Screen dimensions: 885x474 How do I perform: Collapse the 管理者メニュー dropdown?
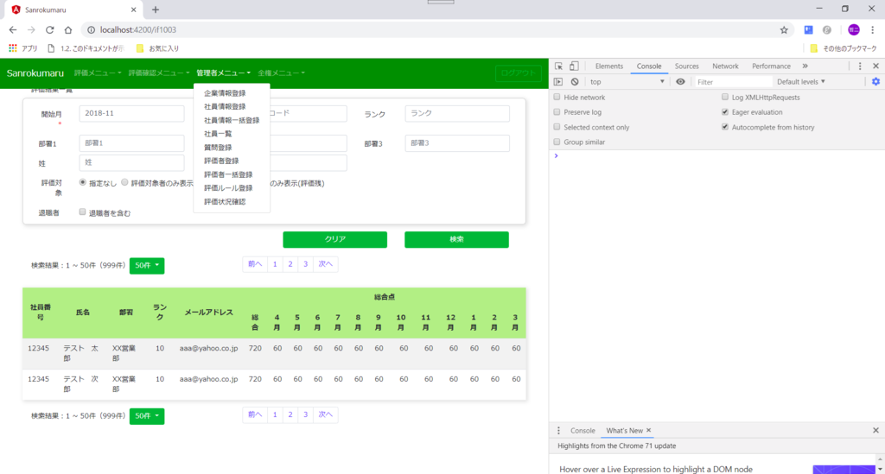(224, 73)
